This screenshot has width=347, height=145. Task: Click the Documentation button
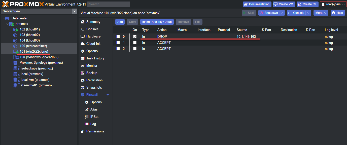257,4
